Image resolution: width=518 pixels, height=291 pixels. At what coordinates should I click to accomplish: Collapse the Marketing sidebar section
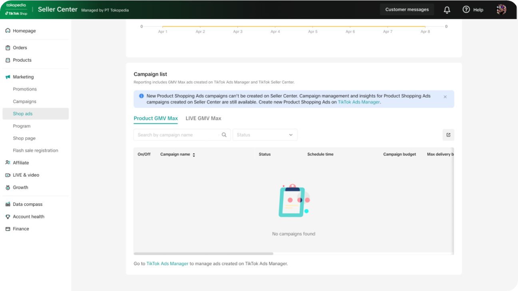23,77
